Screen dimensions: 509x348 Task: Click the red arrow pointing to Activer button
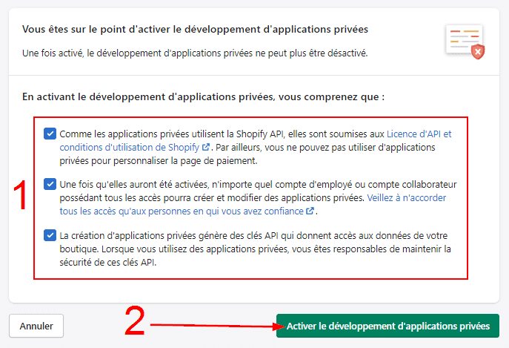pos(211,325)
